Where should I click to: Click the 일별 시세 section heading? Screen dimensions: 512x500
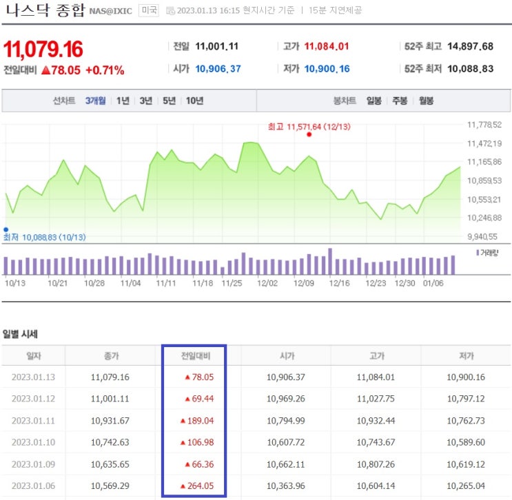tap(20, 334)
